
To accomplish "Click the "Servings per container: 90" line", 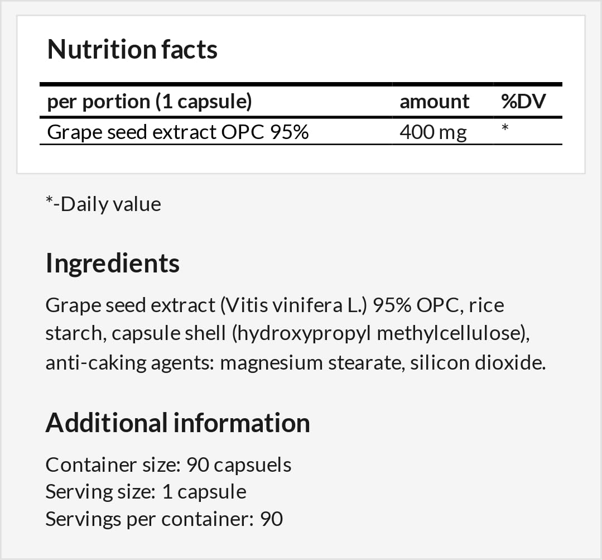I will click(x=164, y=519).
